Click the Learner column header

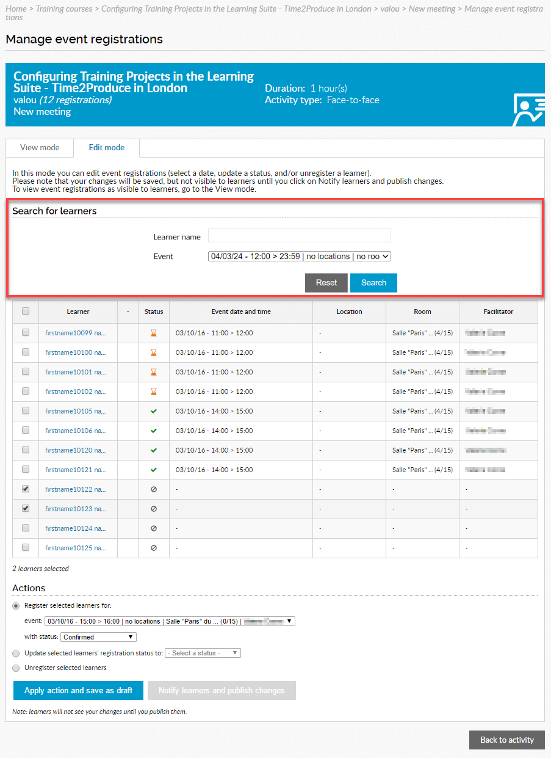78,312
